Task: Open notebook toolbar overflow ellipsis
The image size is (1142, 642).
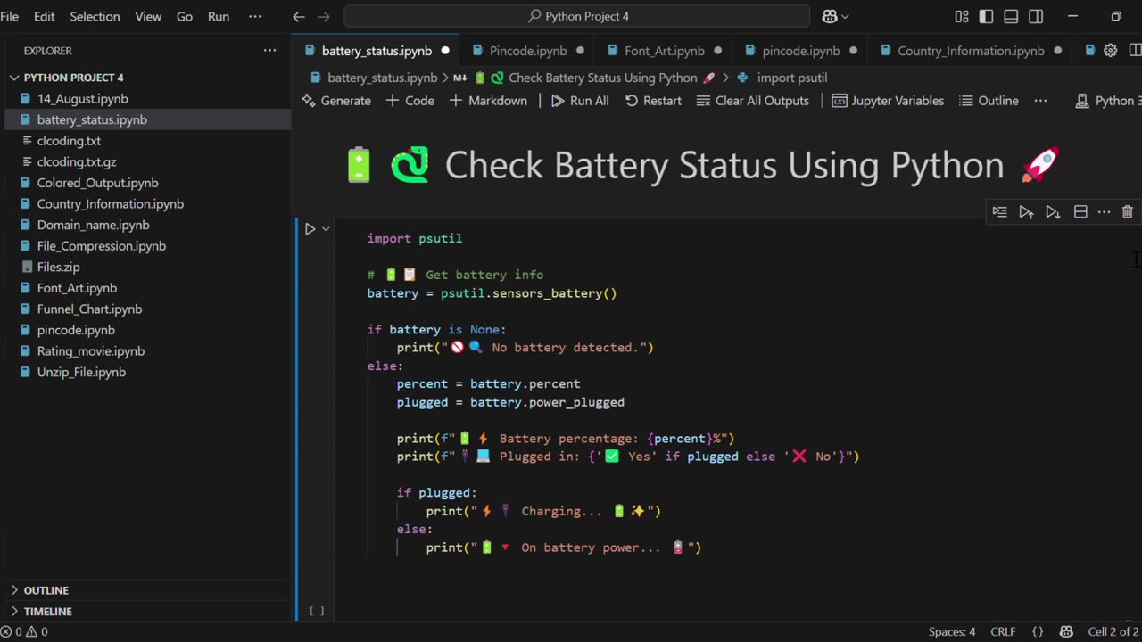Action: coord(1040,101)
